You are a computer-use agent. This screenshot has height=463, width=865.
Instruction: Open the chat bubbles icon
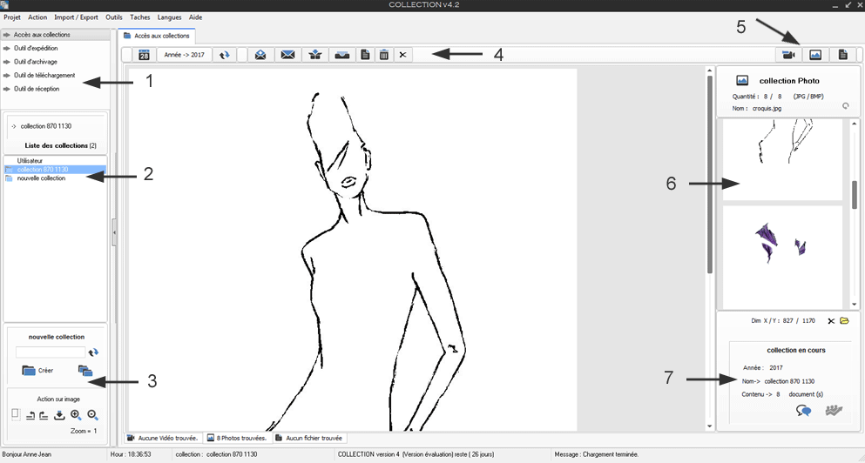point(803,411)
